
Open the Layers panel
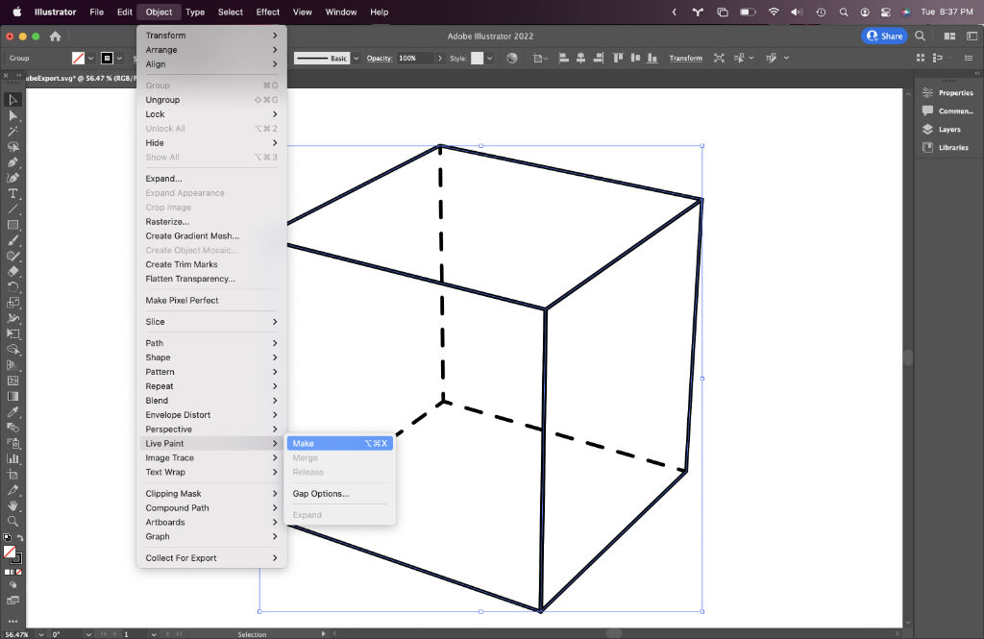(948, 129)
